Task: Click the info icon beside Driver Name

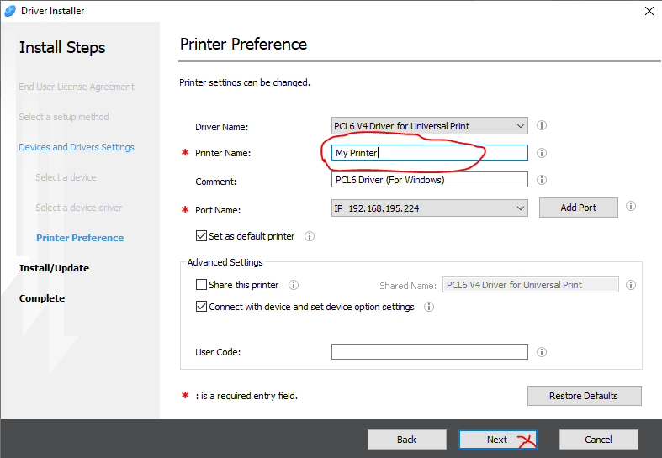Action: pyautogui.click(x=542, y=126)
